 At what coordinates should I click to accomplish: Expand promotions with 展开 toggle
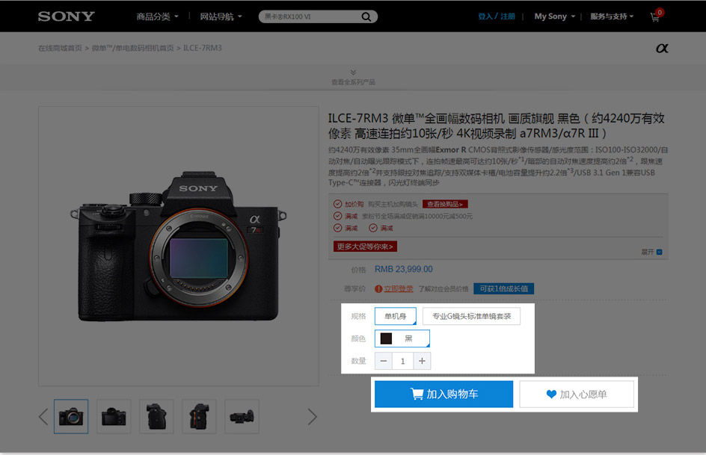tap(651, 252)
